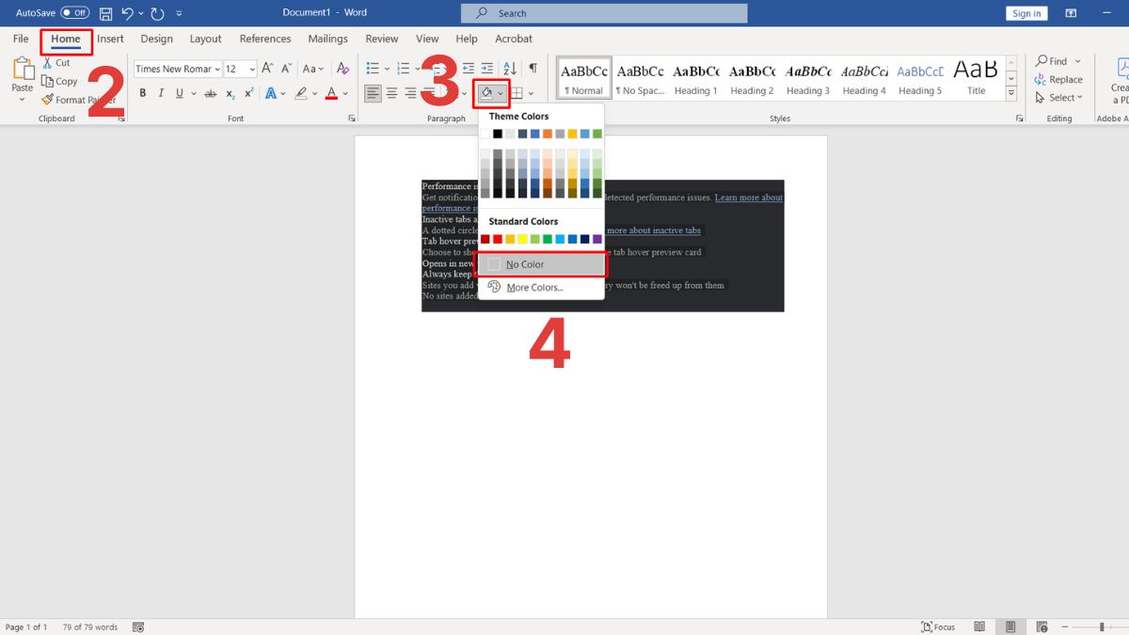Screen dimensions: 1129x635
Task: Click the Undo arrow icon
Action: [x=127, y=13]
